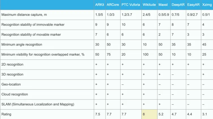Select the 3D recognition row label

click(12, 74)
